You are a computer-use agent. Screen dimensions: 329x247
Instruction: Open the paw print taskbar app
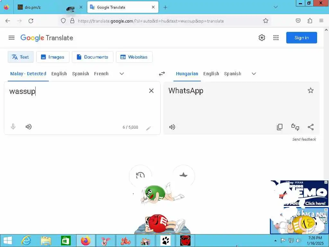165,241
